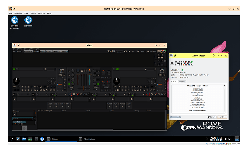The width and height of the screenshot is (248, 154).
Task: Click the first sampler play button
Action: click(x=14, y=99)
